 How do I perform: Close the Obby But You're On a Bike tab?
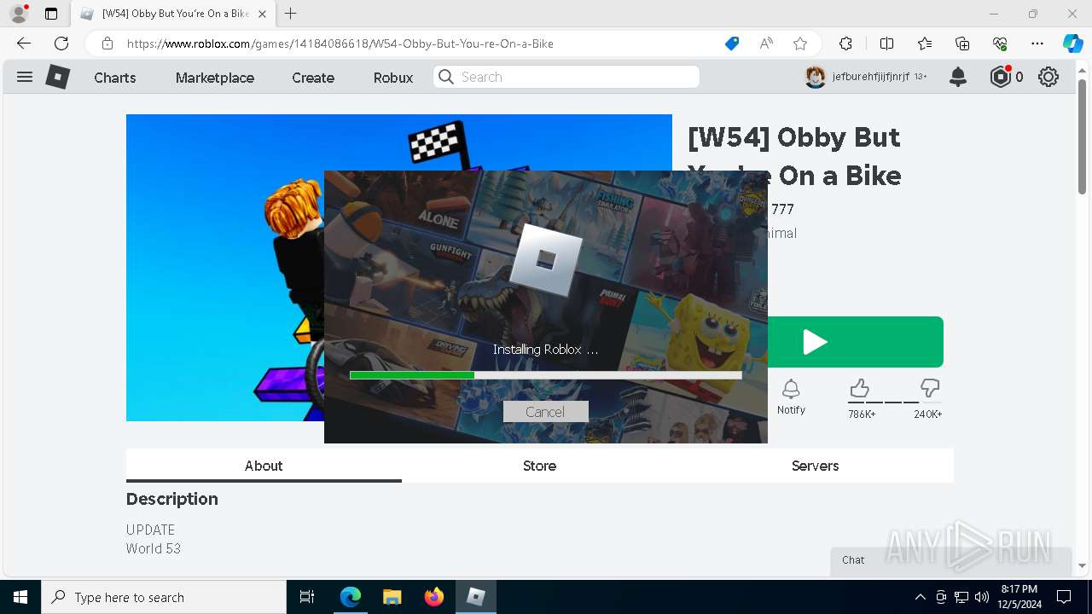[x=262, y=14]
